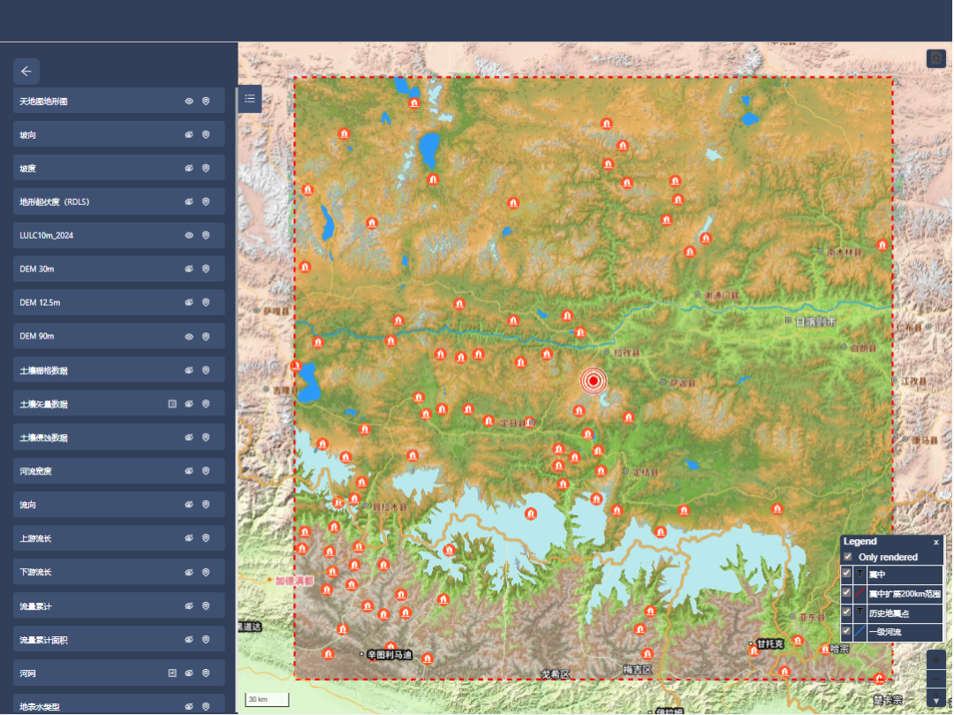Select the 地形起伏度 (RDLS) layer row
Image resolution: width=954 pixels, height=715 pixels.
coord(88,202)
